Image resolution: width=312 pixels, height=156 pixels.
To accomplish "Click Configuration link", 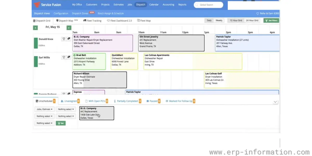I will [61, 14].
